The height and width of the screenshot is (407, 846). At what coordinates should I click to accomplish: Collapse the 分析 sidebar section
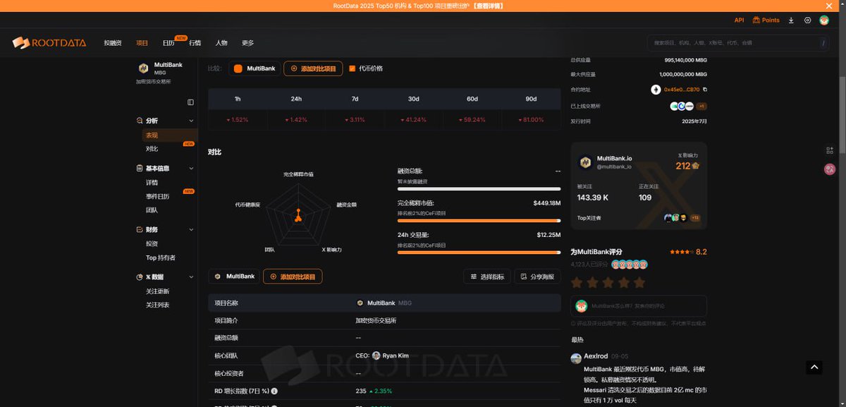click(191, 121)
